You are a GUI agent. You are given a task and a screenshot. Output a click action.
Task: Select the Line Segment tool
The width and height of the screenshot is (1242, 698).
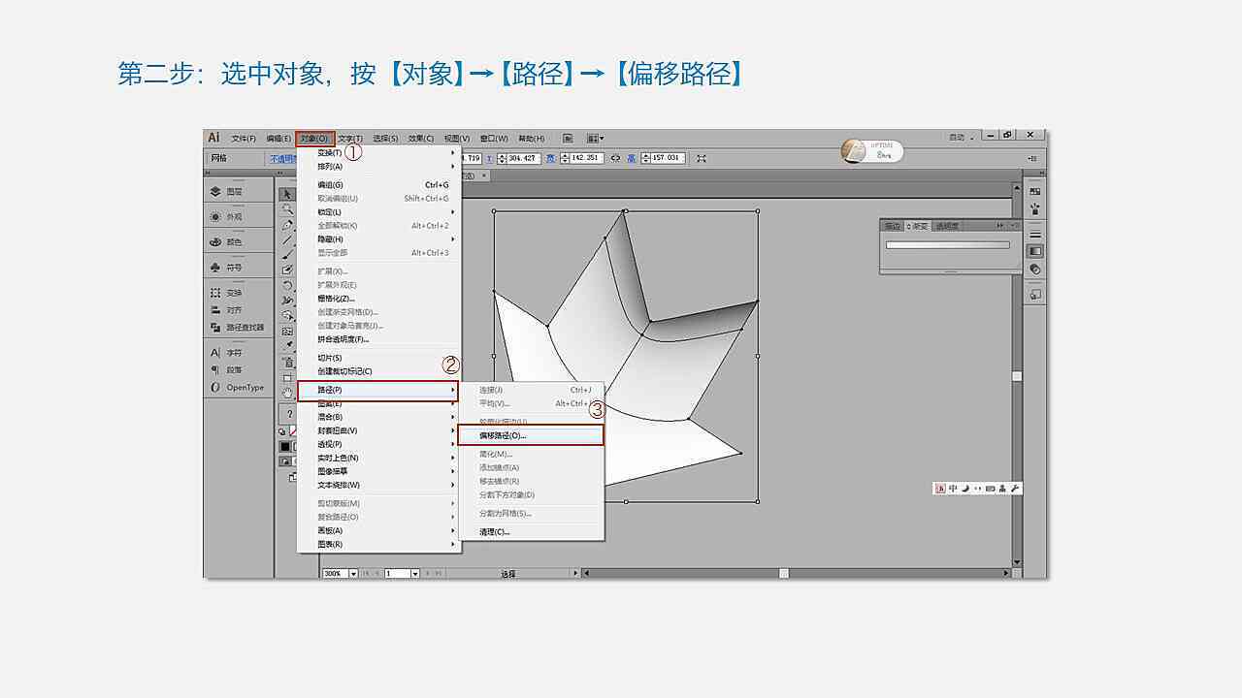click(x=287, y=239)
